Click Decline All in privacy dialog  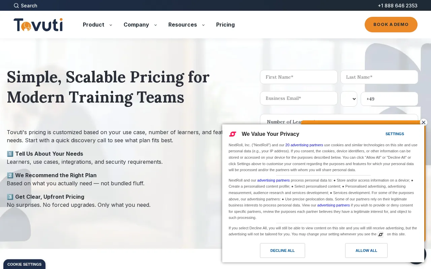[x=283, y=251]
